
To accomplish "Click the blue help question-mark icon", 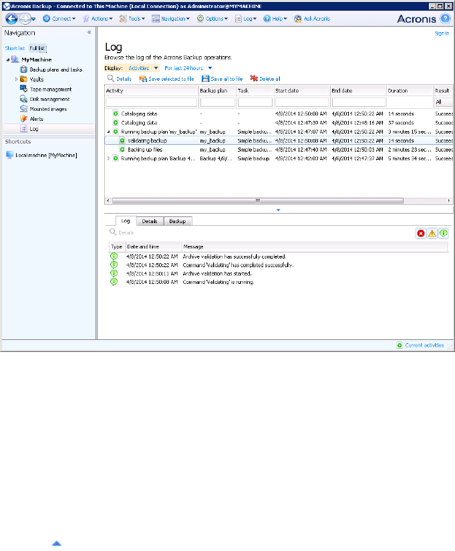I will [445, 19].
